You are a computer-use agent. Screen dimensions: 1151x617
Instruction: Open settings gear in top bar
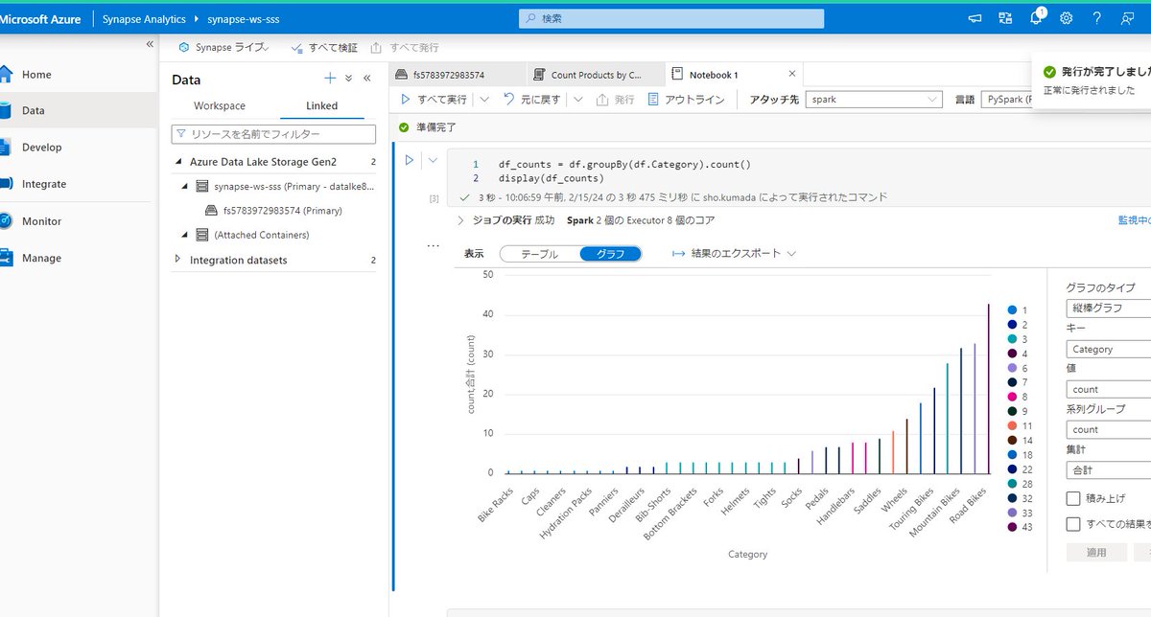(x=1066, y=17)
